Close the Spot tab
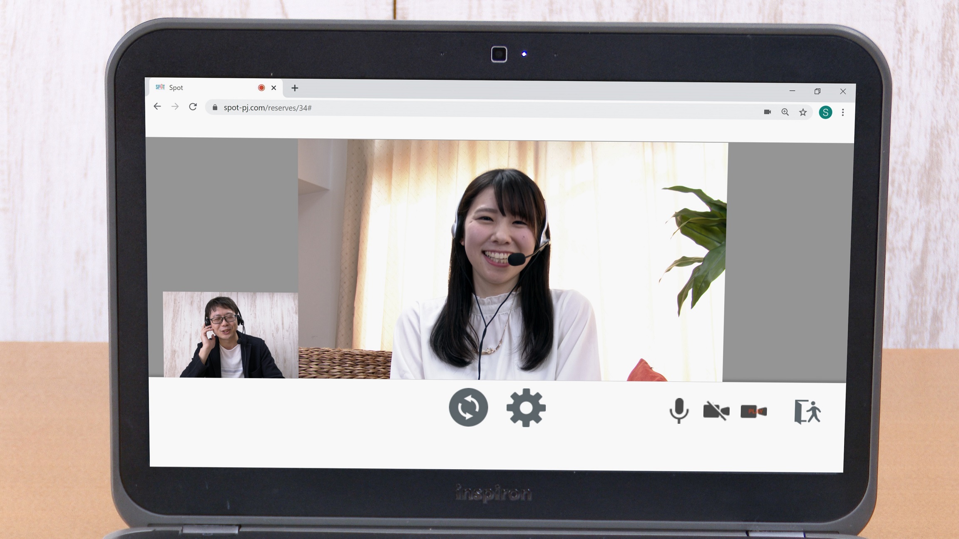 coord(273,88)
